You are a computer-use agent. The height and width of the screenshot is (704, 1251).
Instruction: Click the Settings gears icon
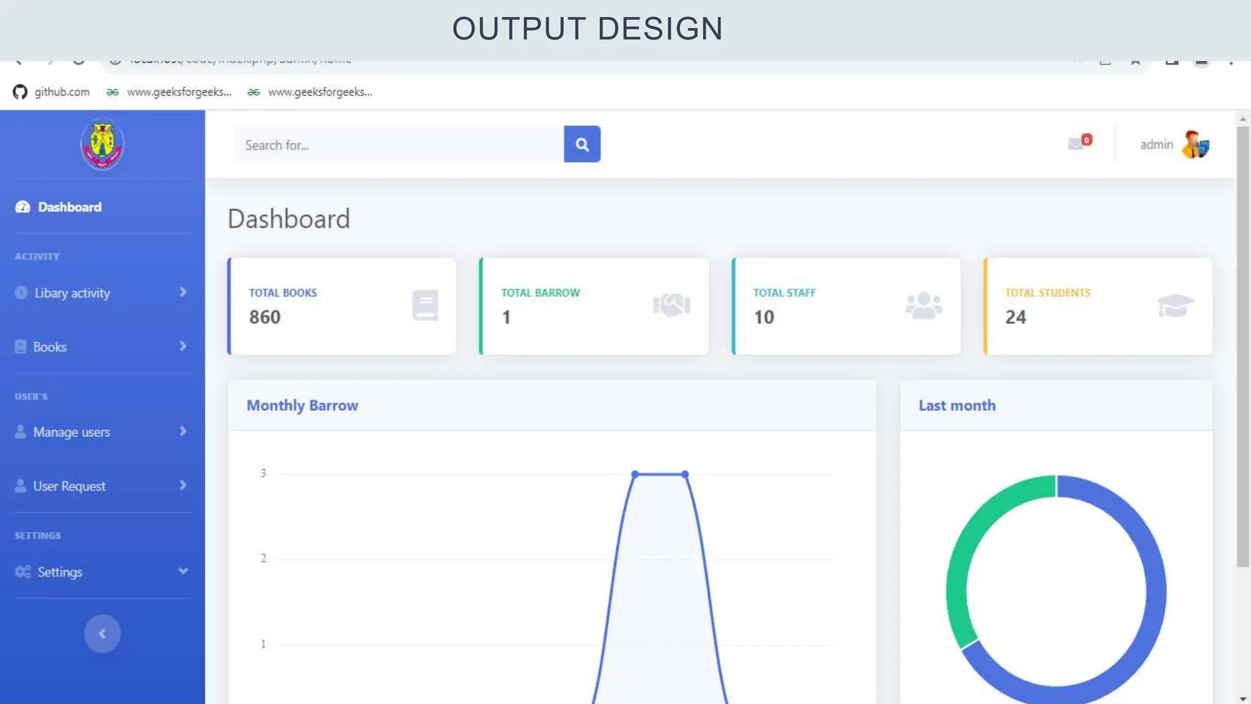(23, 571)
